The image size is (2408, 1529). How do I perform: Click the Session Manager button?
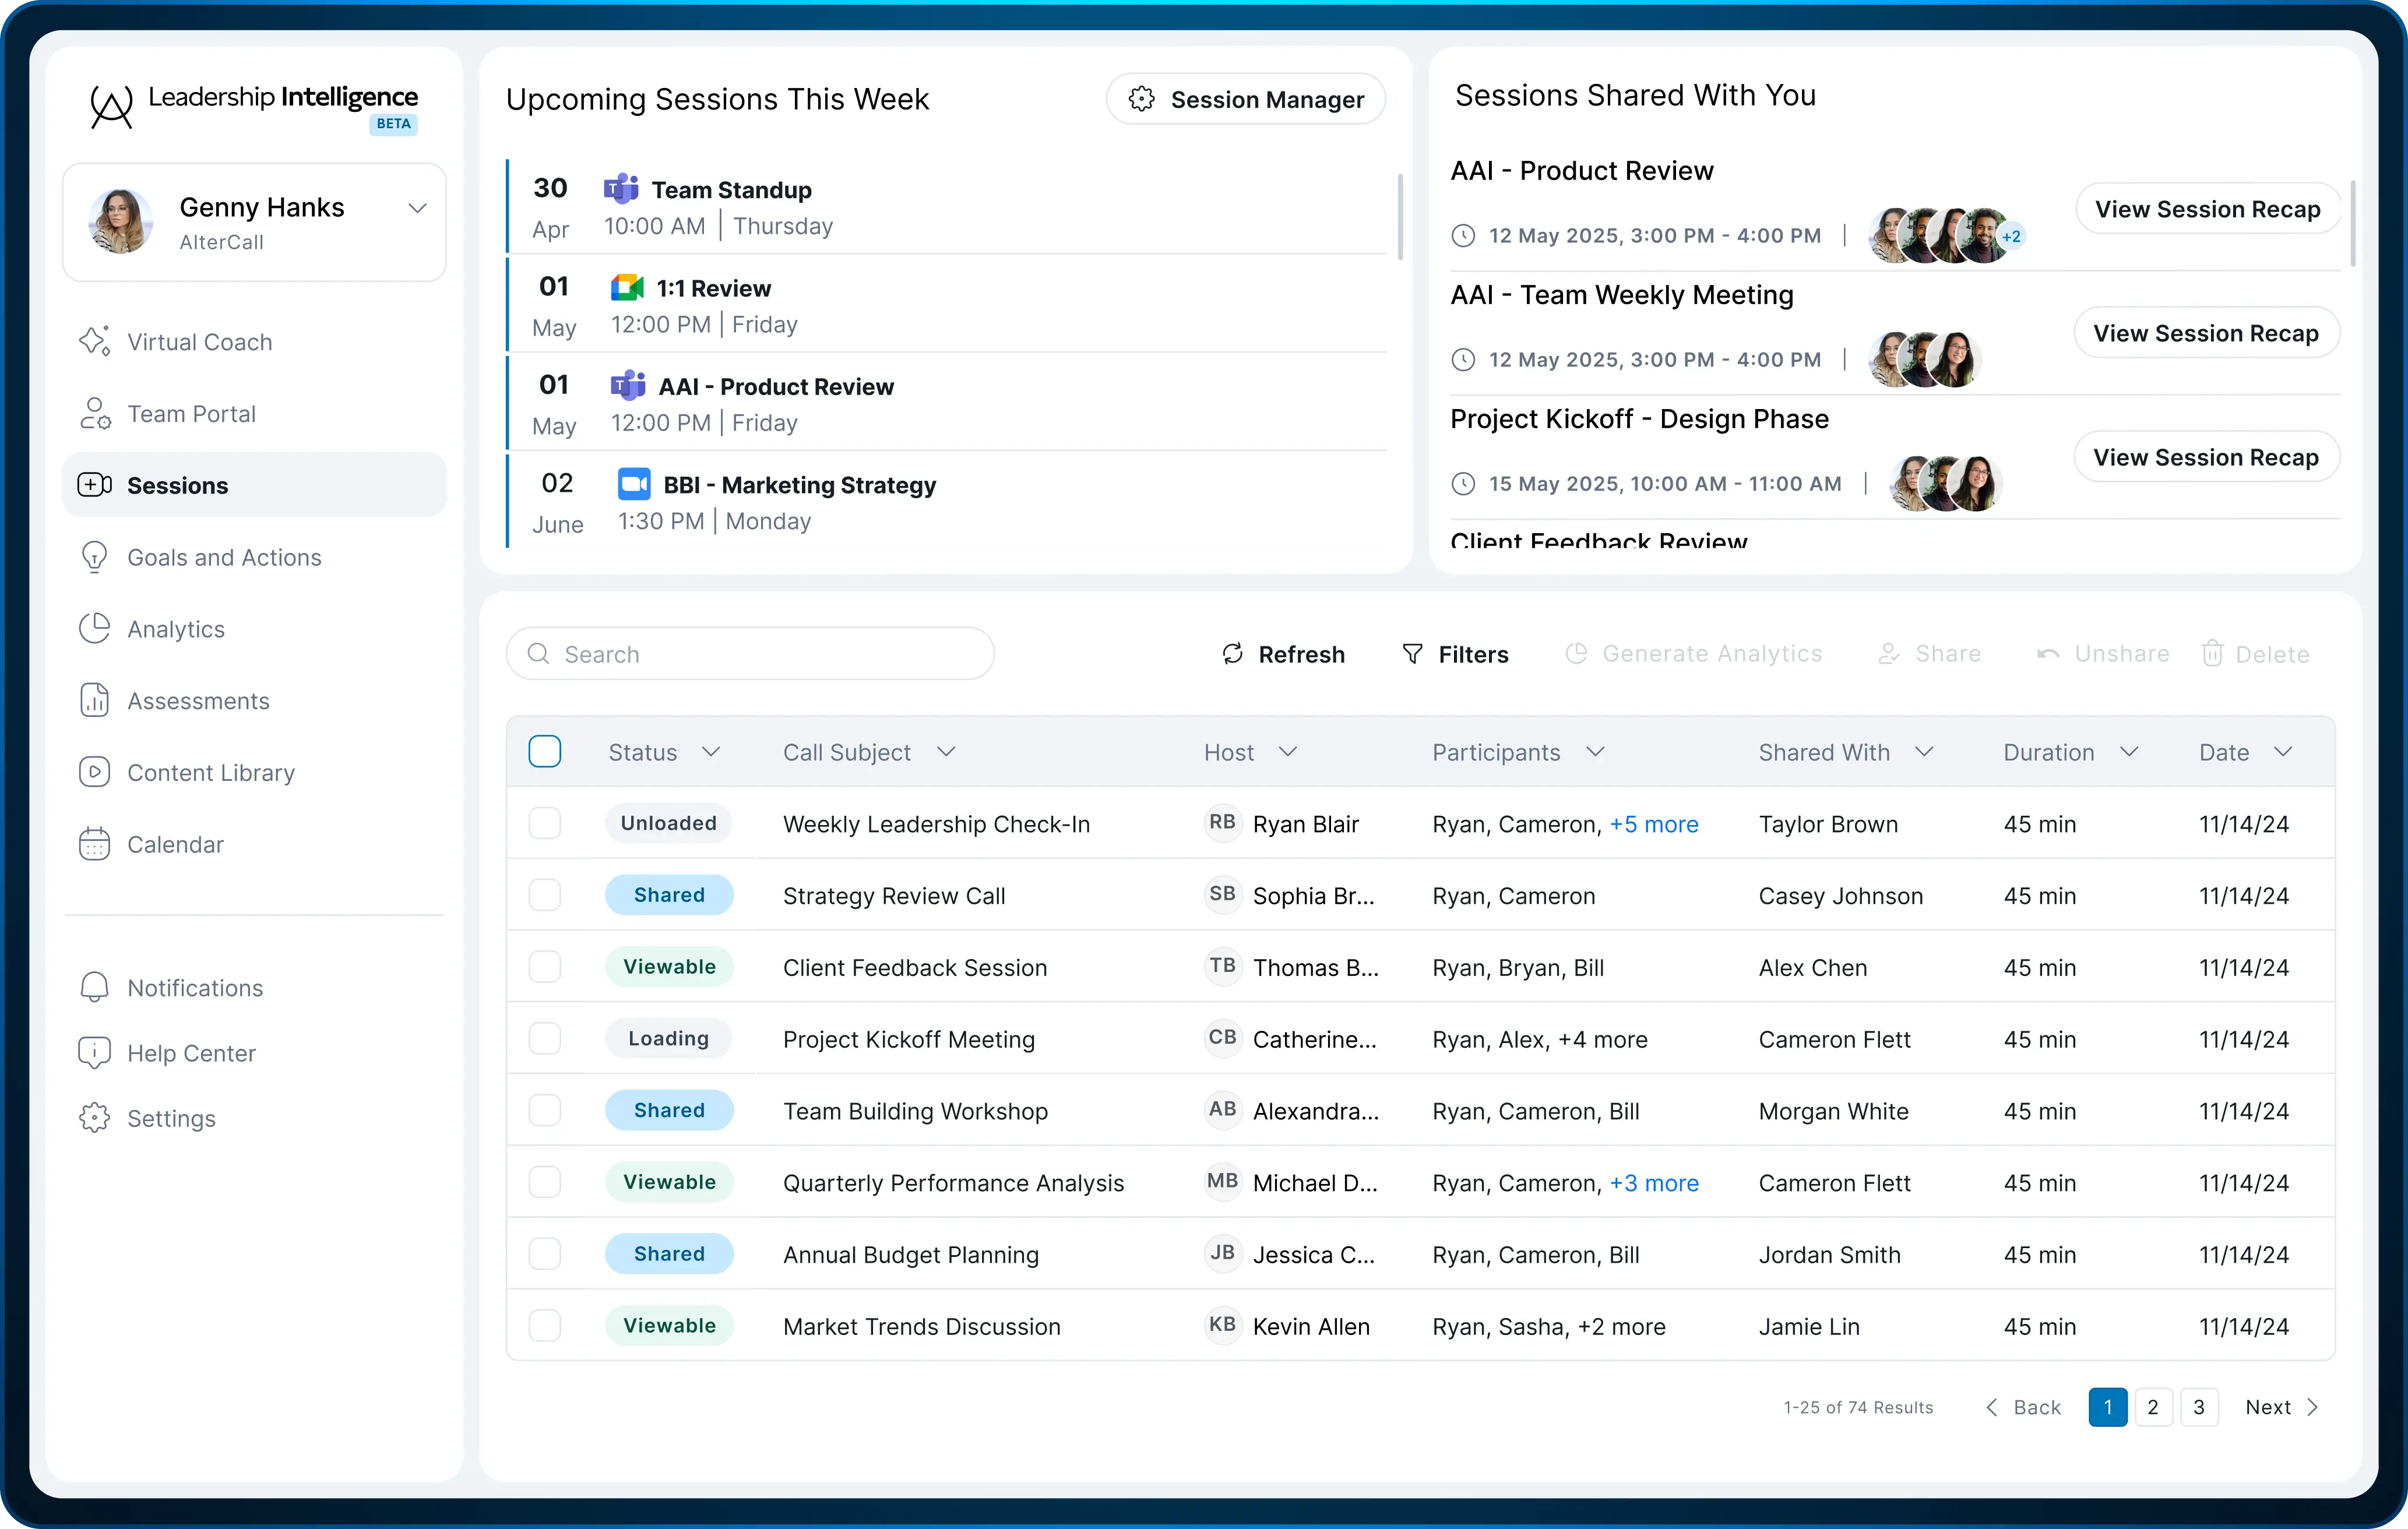click(x=1245, y=99)
